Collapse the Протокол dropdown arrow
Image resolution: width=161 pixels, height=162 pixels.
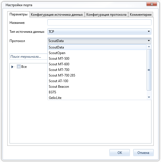tap(149, 41)
